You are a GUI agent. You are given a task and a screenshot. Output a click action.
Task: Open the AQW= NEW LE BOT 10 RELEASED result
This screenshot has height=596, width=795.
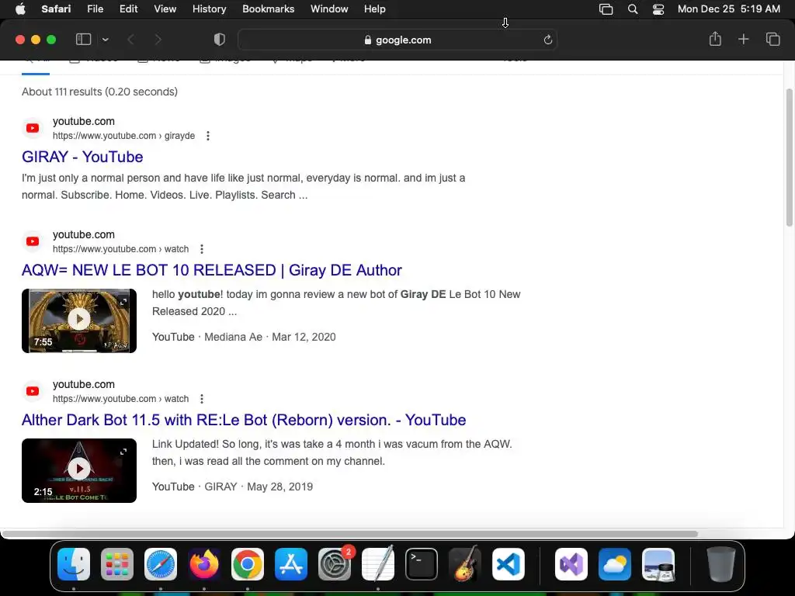[211, 270]
